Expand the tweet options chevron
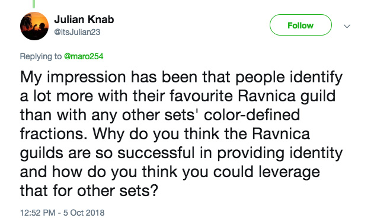This screenshot has width=374, height=221. click(347, 26)
